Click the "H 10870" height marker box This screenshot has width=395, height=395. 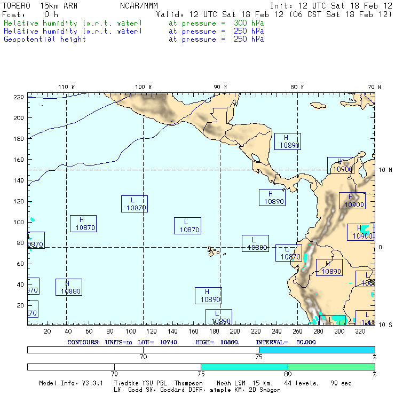[83, 224]
